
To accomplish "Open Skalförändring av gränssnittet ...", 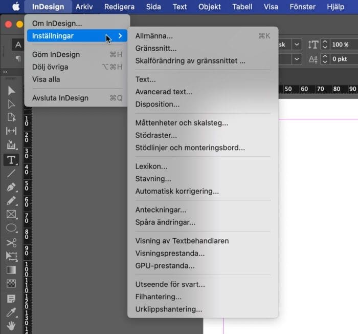I will [203, 60].
